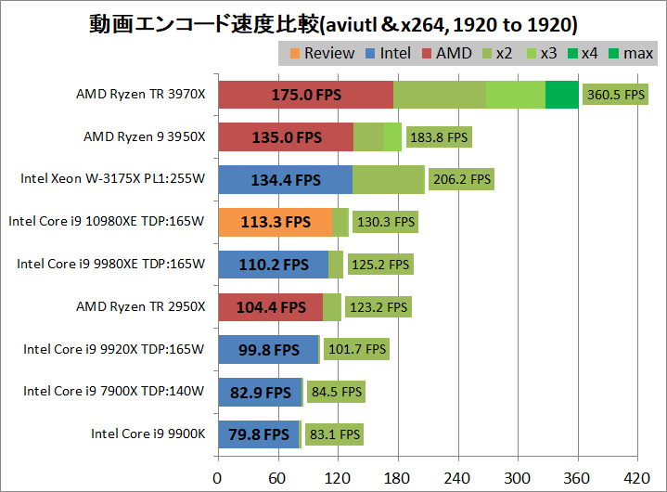This screenshot has width=667, height=492.
Task: Click the Intel Core i9 9900K label
Action: click(148, 434)
